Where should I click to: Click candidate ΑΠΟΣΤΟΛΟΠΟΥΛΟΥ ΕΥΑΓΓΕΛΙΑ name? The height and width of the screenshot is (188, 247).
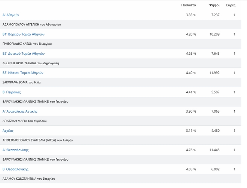coord(37,140)
